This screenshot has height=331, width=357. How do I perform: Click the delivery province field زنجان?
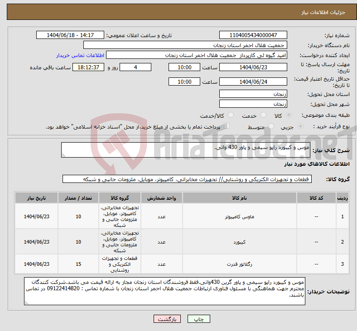(x=253, y=94)
